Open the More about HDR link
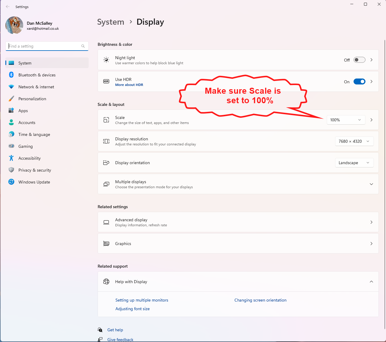The height and width of the screenshot is (342, 386). tap(129, 85)
